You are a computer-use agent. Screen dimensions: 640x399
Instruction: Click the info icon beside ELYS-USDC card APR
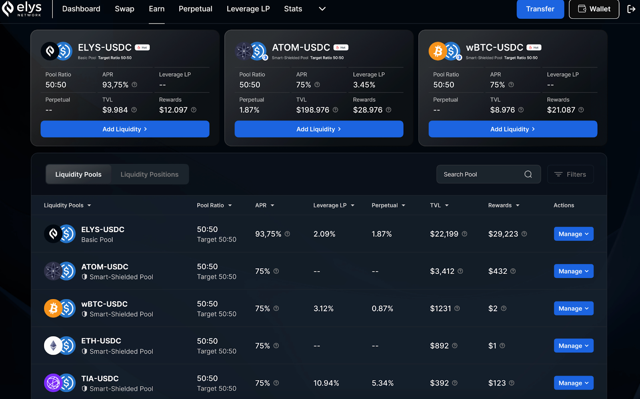[x=134, y=85]
